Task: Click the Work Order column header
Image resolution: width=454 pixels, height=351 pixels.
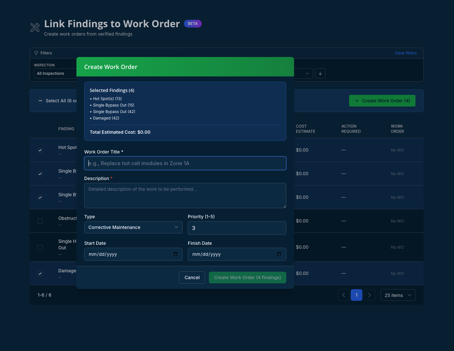Action: point(397,129)
